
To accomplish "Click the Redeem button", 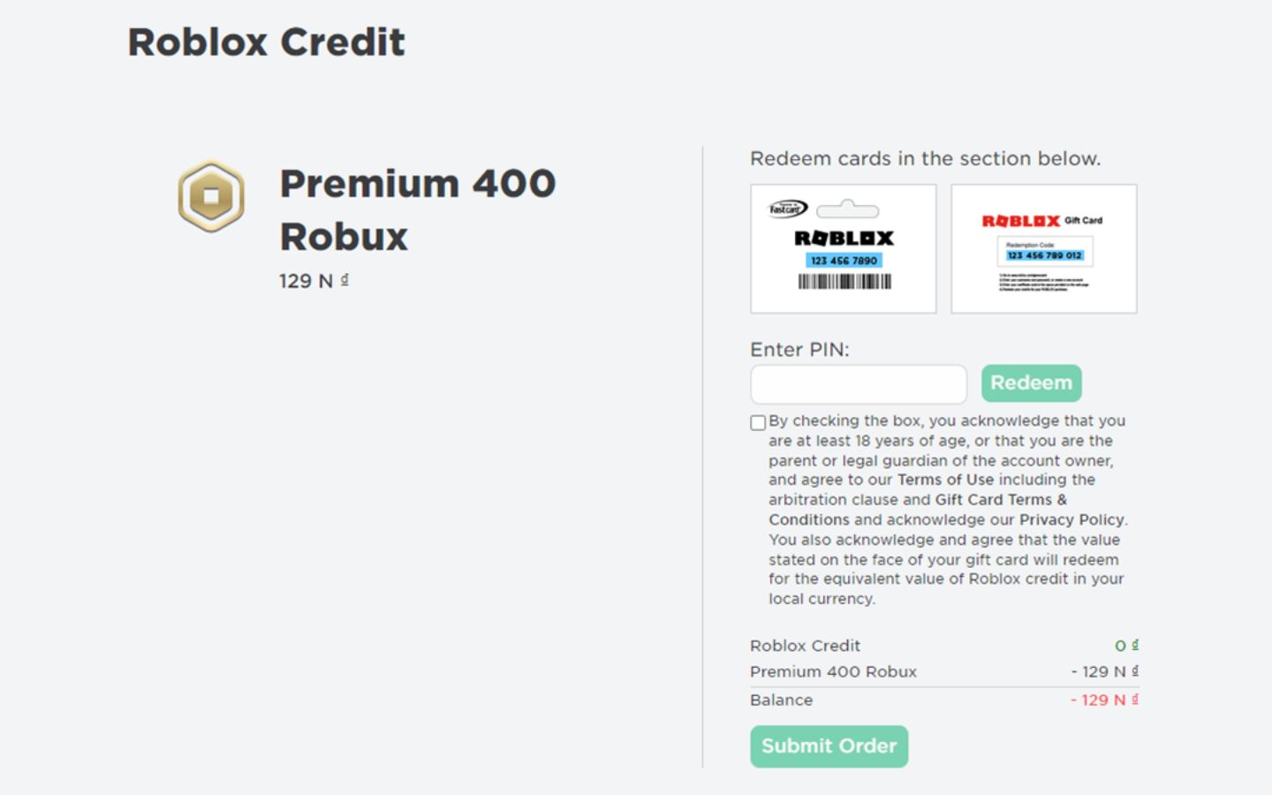I will point(1031,382).
